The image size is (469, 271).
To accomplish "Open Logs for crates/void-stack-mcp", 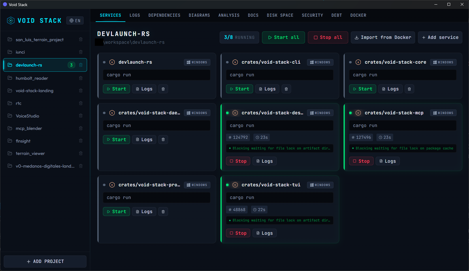I will tap(388, 161).
